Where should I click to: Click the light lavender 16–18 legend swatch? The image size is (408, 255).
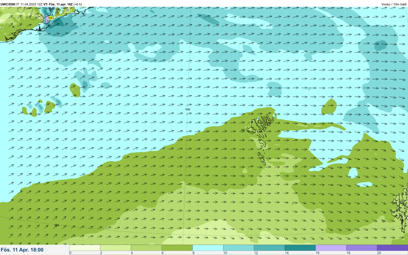pyautogui.click(x=331, y=248)
